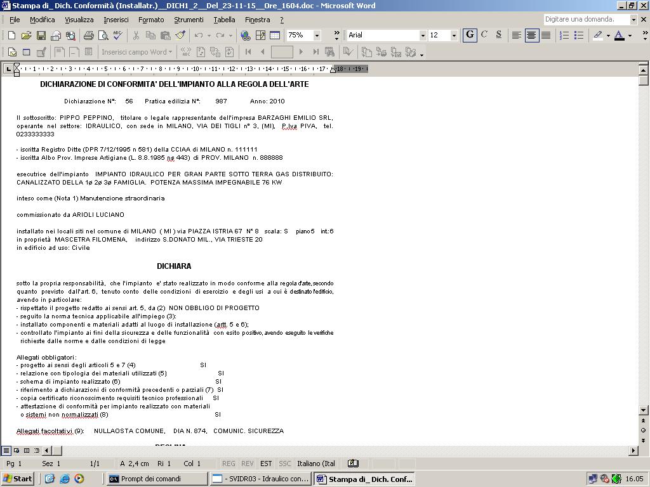Click the horizontal scrollbar right arrow
This screenshot has height=487, width=650.
[633, 450]
